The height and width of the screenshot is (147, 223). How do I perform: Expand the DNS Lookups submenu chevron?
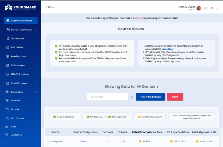[x=36, y=65]
